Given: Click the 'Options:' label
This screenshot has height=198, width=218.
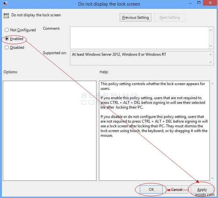Looking at the screenshot, I should (x=11, y=72).
